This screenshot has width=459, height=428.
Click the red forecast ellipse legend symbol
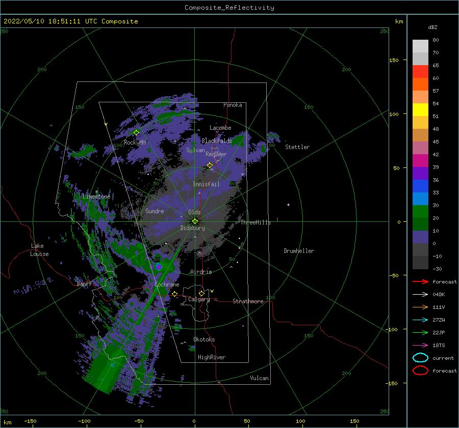click(x=420, y=370)
